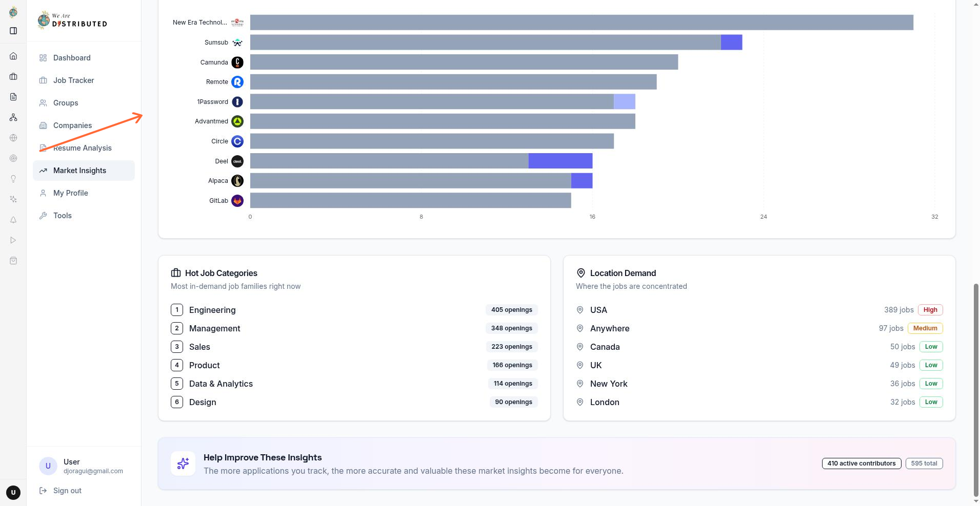Click the Alpaca company logo in the chart

237,181
